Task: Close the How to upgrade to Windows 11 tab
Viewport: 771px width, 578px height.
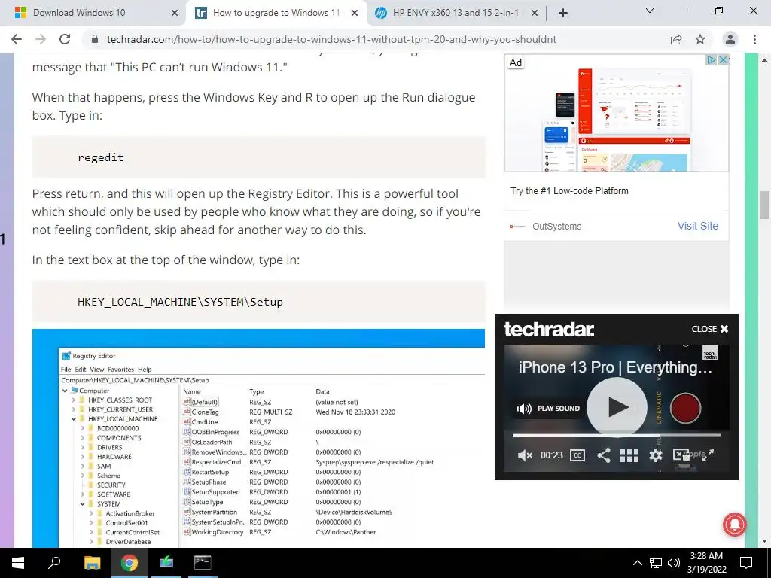Action: pos(354,13)
